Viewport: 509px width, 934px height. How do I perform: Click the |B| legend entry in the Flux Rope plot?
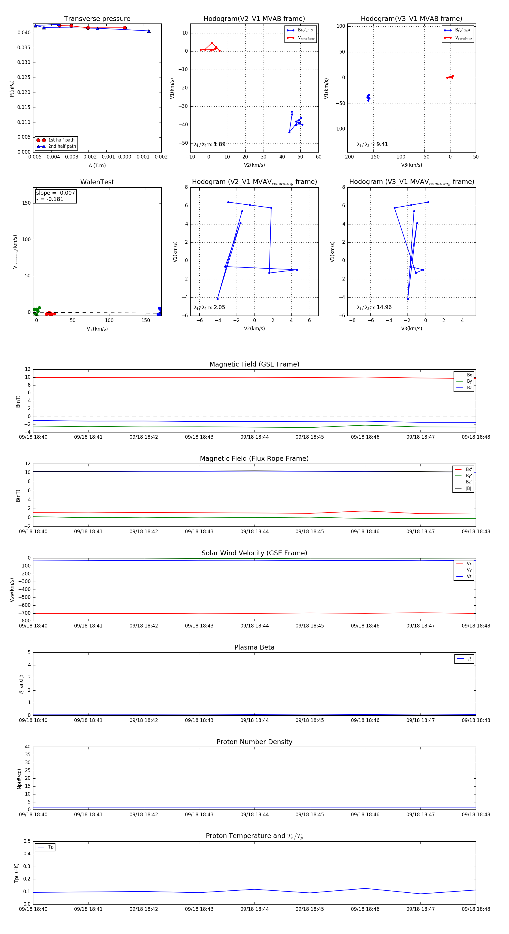pyautogui.click(x=464, y=489)
